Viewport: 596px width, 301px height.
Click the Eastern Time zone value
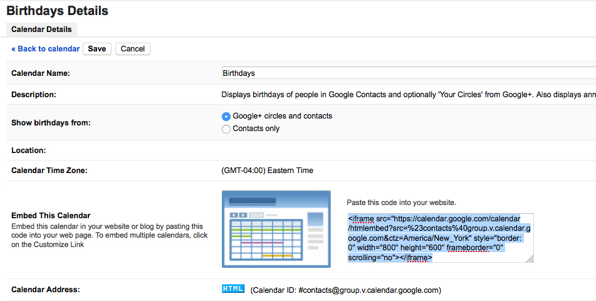coord(267,171)
